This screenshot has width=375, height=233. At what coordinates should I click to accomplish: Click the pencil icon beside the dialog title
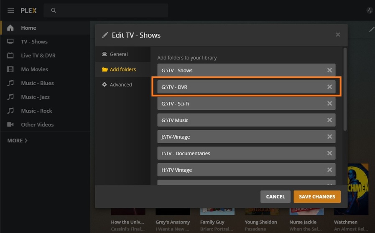(105, 35)
